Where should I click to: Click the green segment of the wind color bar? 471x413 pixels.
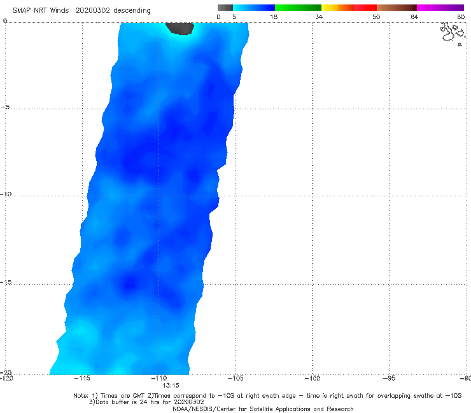[298, 8]
